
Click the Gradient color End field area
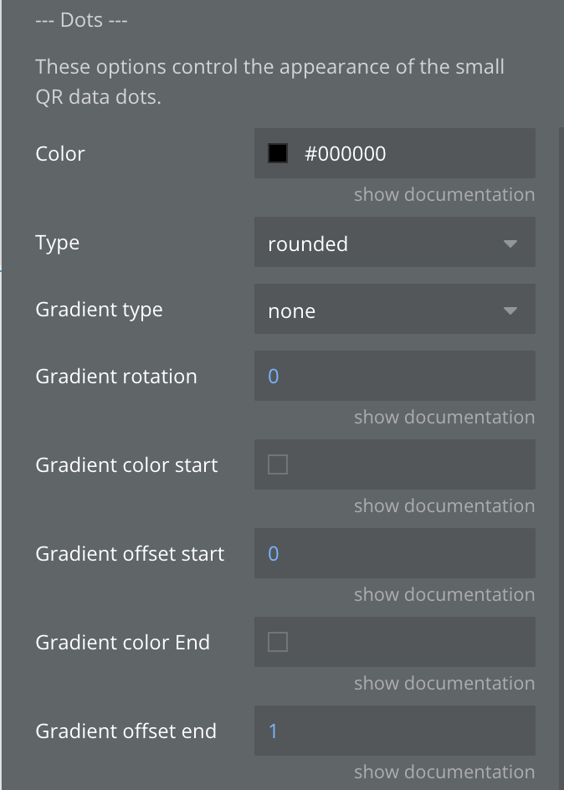[410, 642]
